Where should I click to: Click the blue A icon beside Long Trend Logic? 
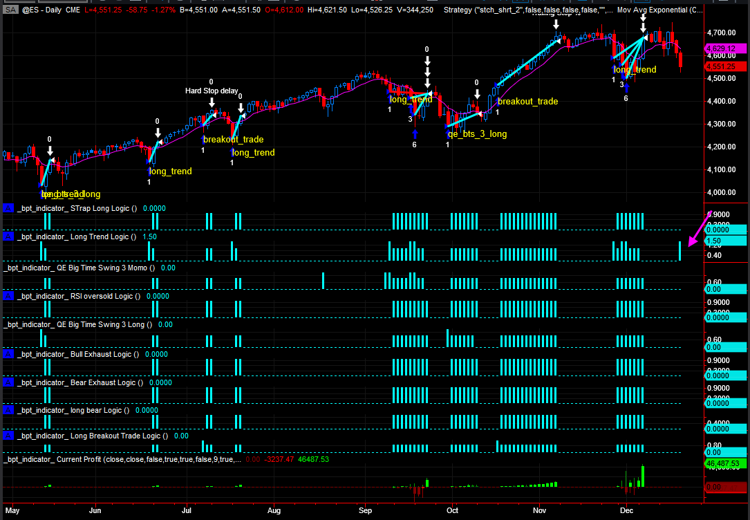pos(8,237)
